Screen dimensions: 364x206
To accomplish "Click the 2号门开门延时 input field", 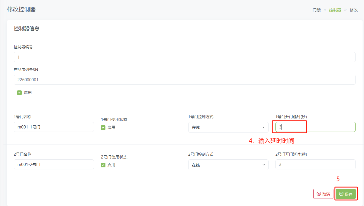I will coord(315,165).
